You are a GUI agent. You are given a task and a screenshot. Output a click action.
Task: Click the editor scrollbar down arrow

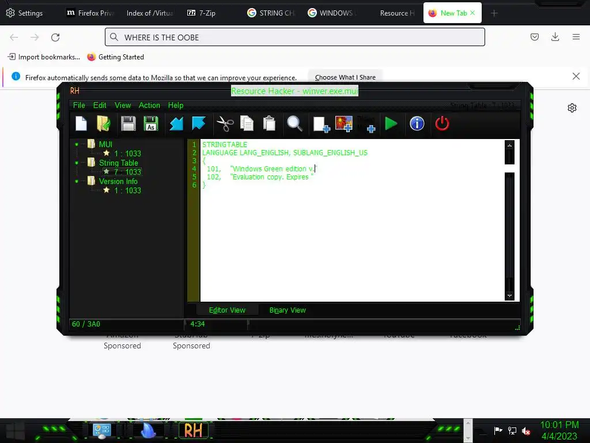coord(509,296)
